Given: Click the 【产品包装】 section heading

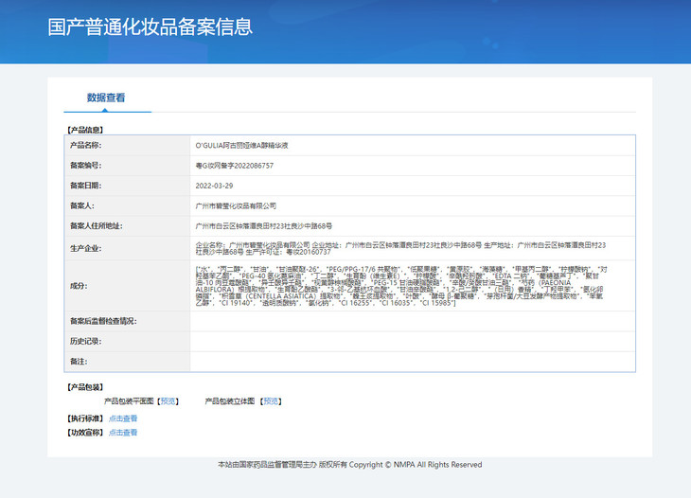Looking at the screenshot, I should tap(85, 386).
